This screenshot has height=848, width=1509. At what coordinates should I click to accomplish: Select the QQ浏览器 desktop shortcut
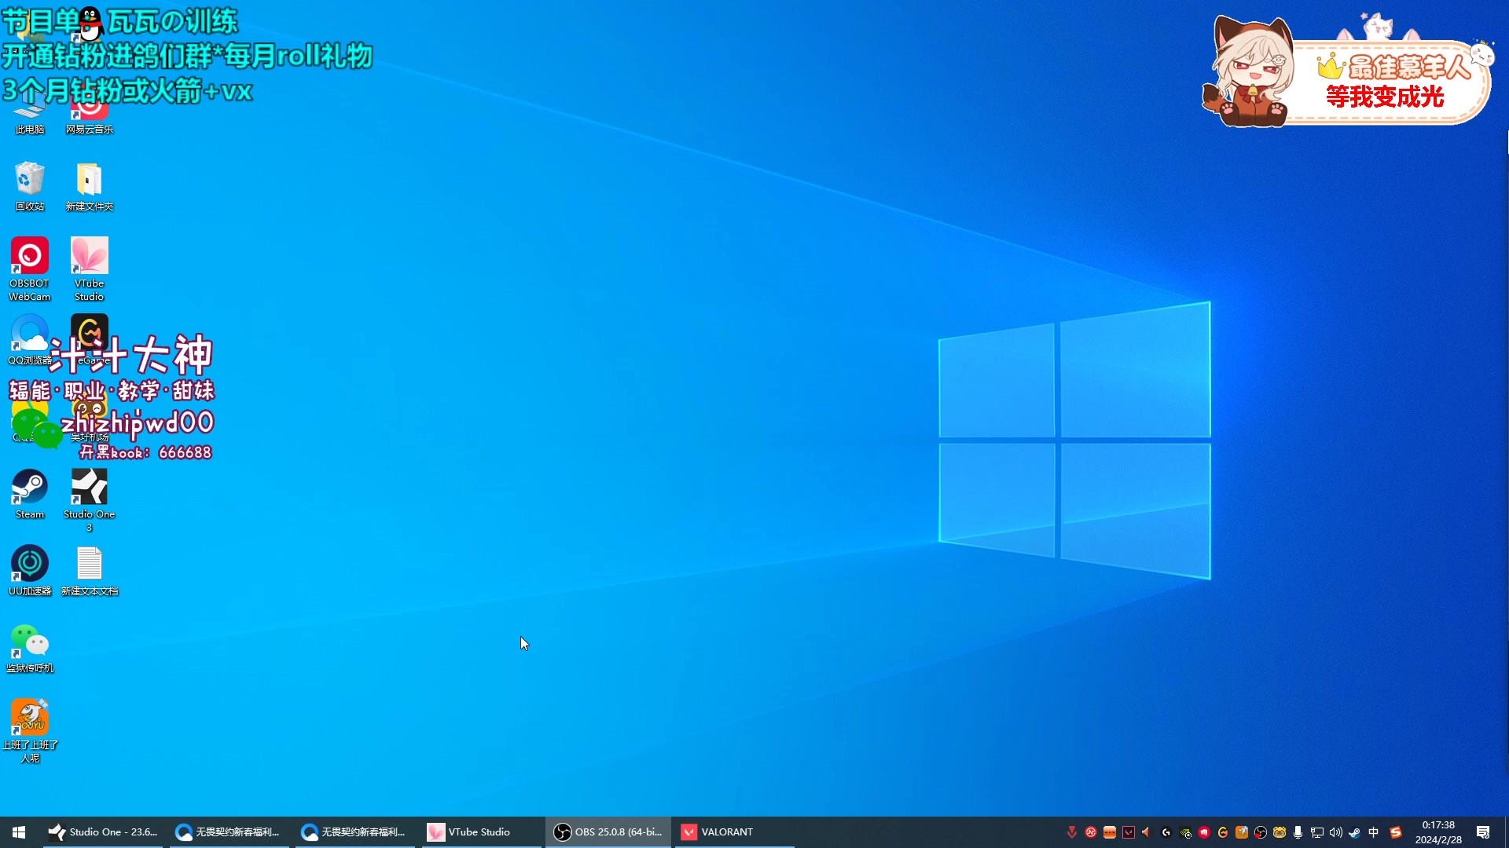(x=30, y=340)
